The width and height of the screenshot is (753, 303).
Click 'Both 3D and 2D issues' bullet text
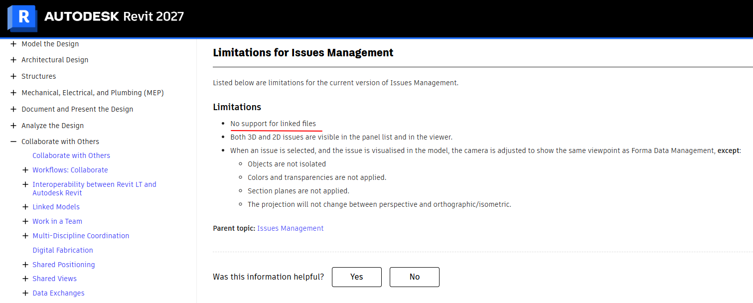341,137
